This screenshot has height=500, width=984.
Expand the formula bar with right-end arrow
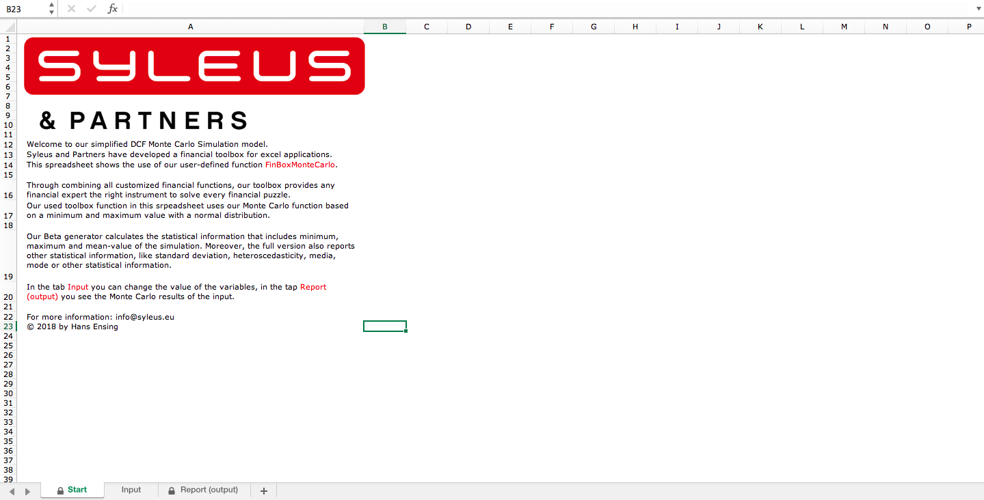pyautogui.click(x=977, y=9)
